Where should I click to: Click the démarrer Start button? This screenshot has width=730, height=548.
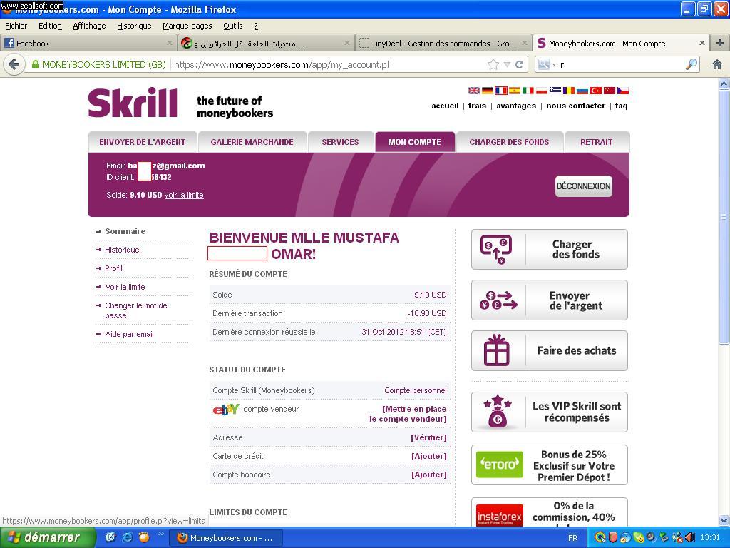coord(48,537)
